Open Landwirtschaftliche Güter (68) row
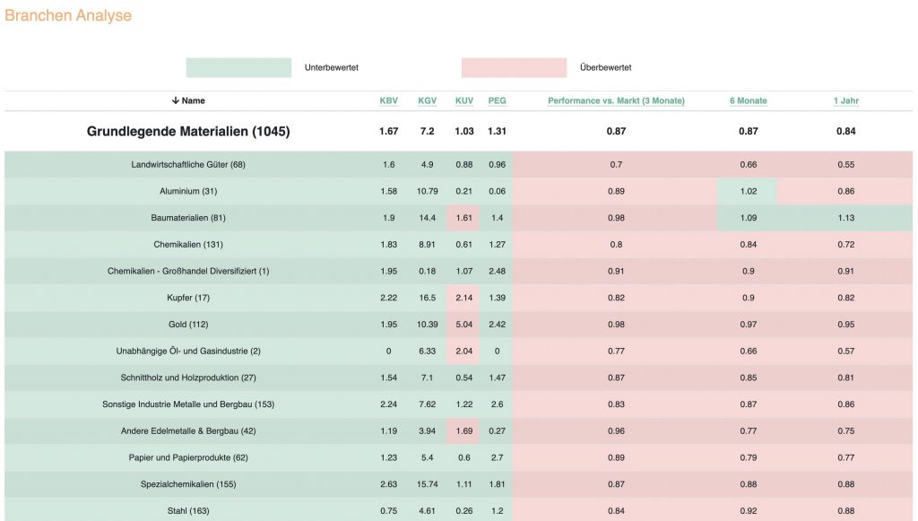 tap(188, 165)
